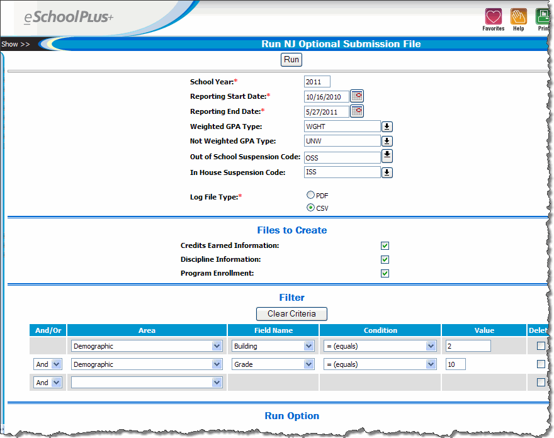
Task: Click lookup arrow for Out of School Suspension Code
Action: (x=387, y=155)
